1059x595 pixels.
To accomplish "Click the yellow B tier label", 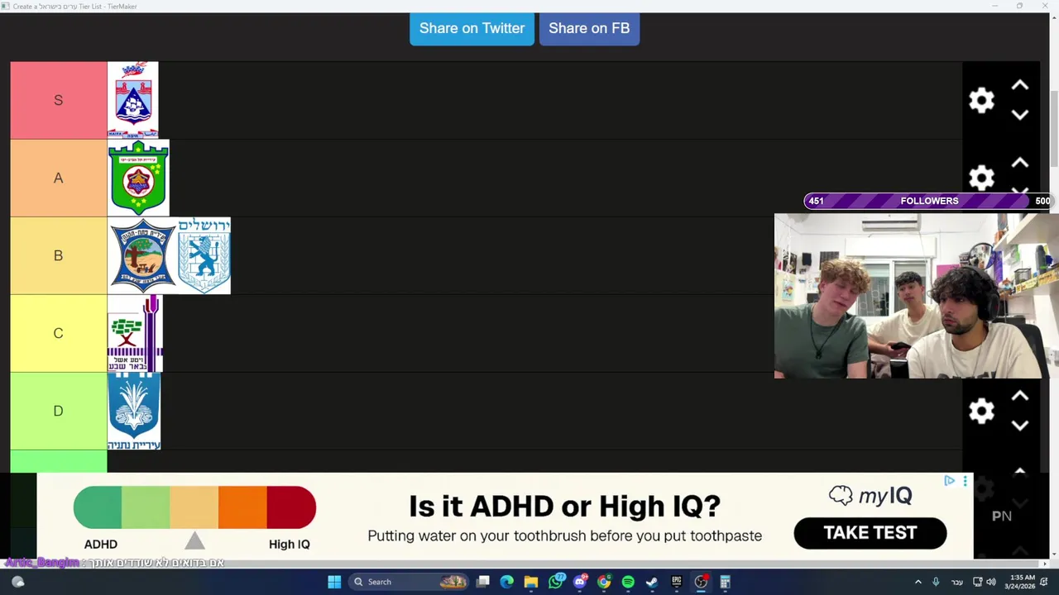I will (x=58, y=255).
